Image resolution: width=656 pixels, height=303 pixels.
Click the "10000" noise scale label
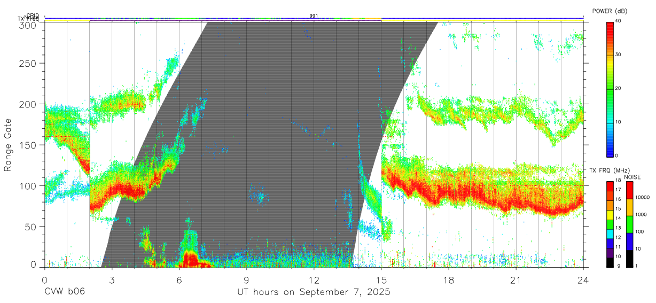[x=643, y=197]
